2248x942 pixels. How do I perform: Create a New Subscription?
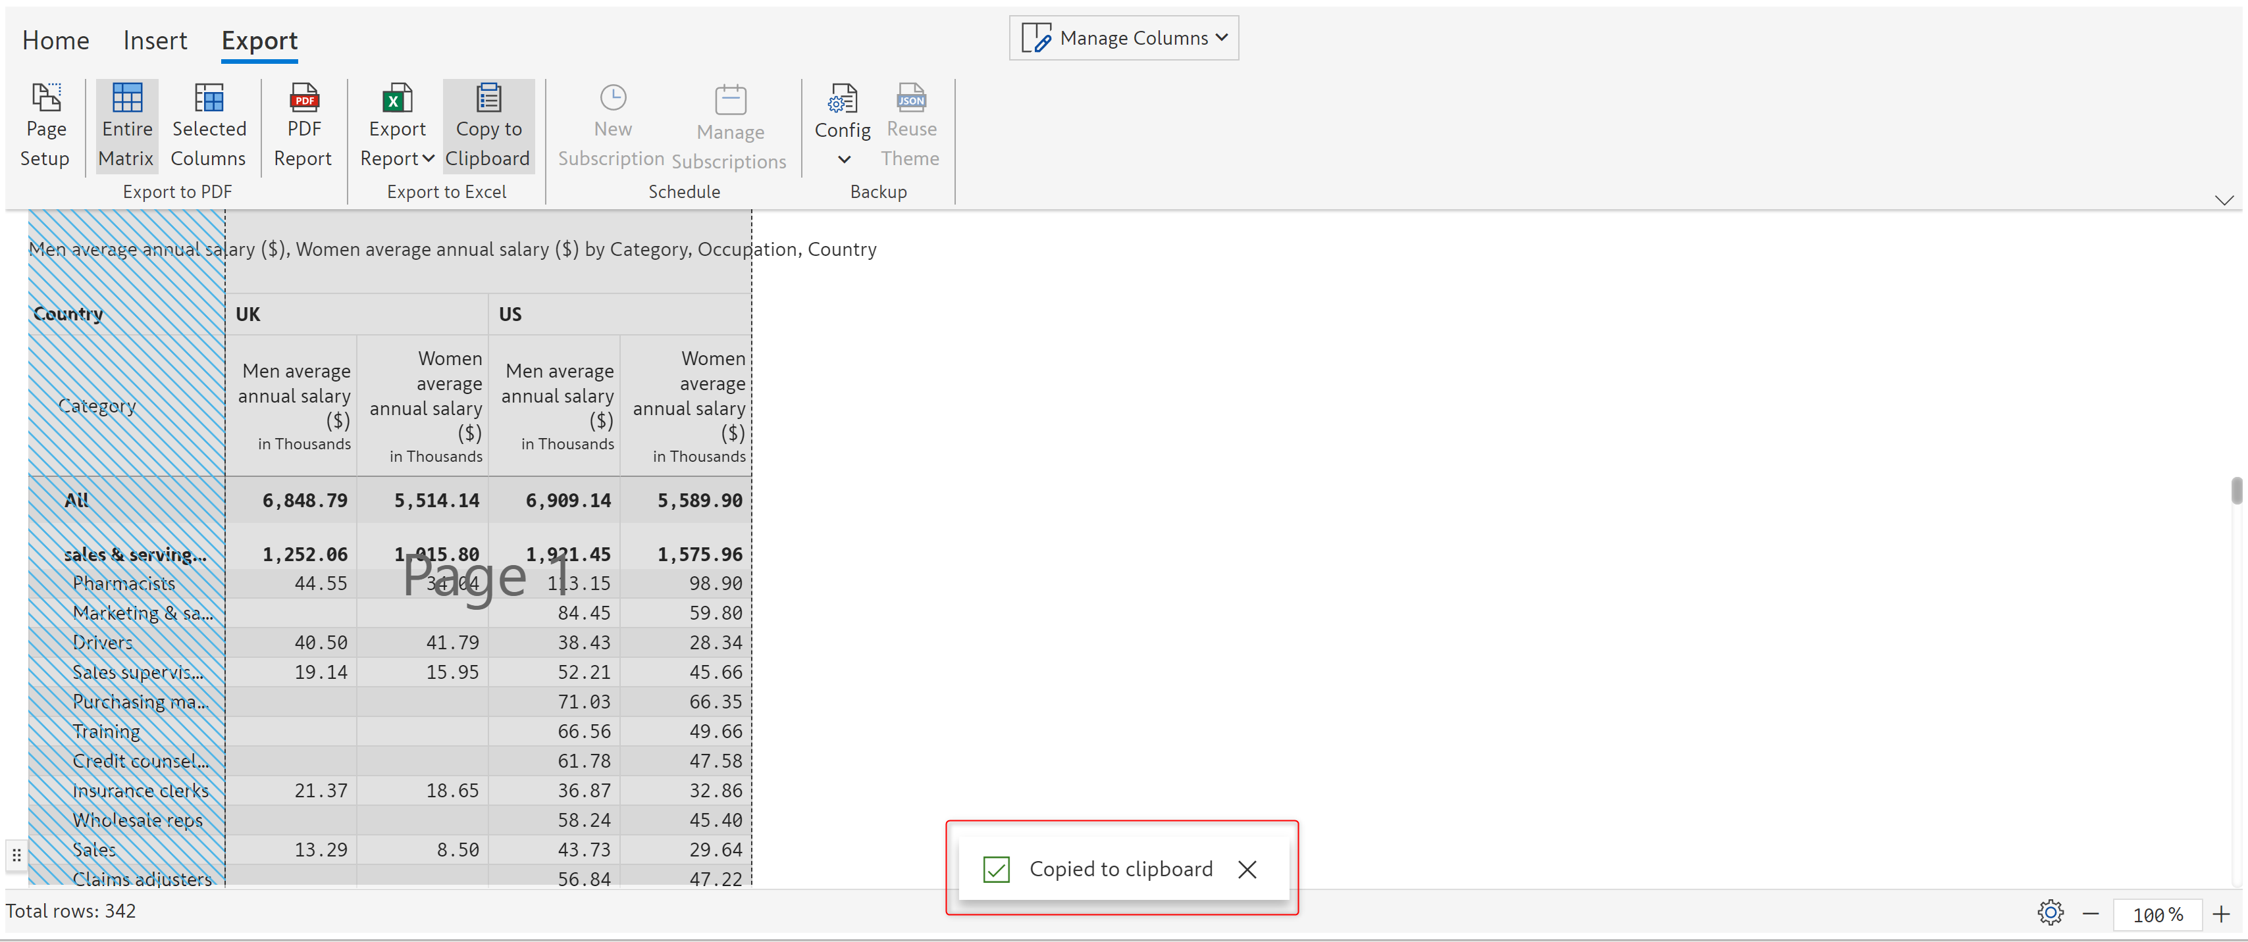click(x=612, y=126)
